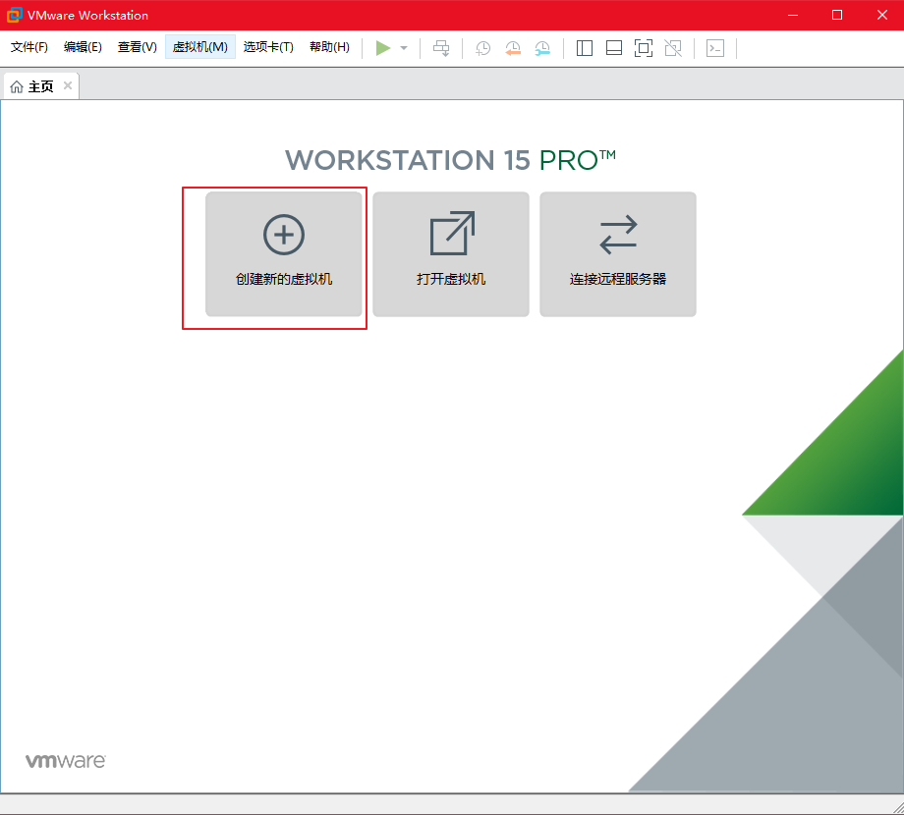Click the 连接远程服务器 button

(x=618, y=254)
